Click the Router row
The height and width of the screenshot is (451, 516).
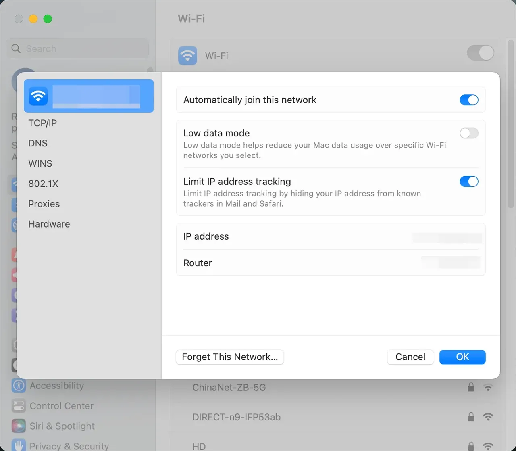(331, 263)
